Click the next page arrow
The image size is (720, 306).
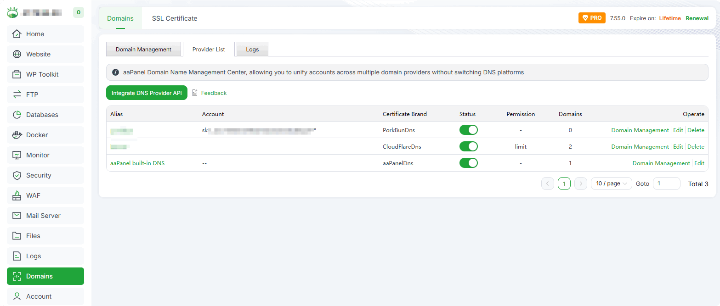tap(581, 184)
